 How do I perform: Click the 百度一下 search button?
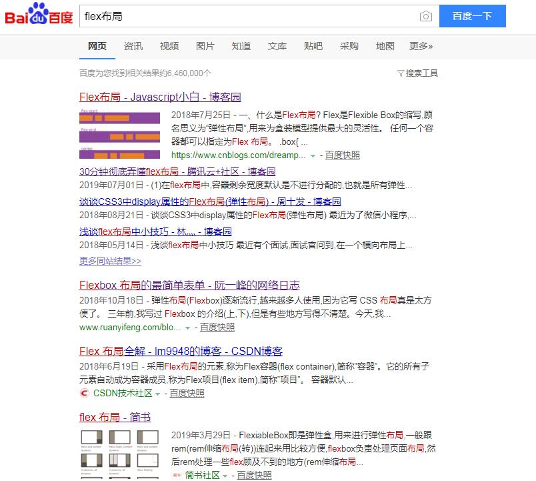click(473, 16)
